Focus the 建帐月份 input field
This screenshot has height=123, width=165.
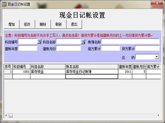(68, 48)
